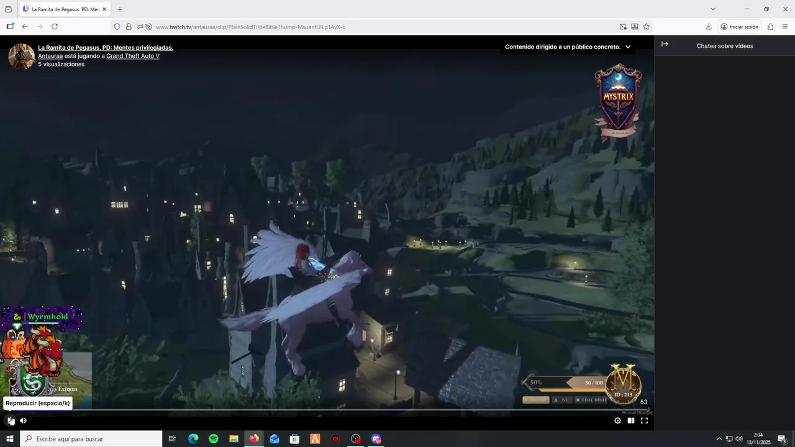Open Outlook from the taskbar
This screenshot has width=795, height=447.
pos(275,439)
